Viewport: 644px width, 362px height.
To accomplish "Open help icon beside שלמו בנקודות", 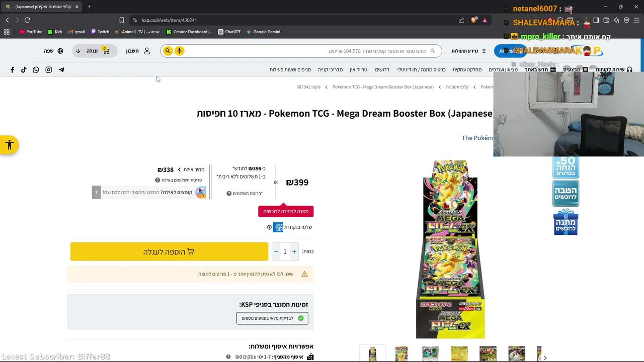I will pos(269,227).
